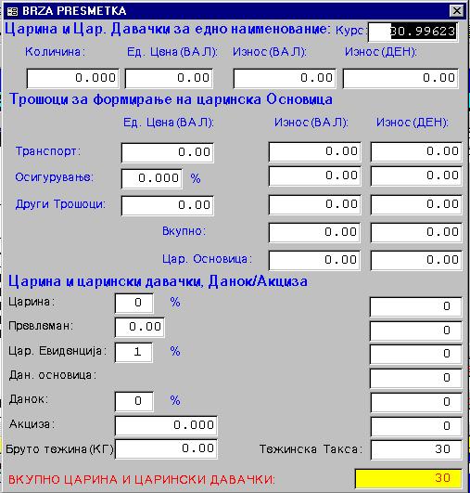Click the yellow total customs duties field
470x493 pixels.
coord(408,478)
